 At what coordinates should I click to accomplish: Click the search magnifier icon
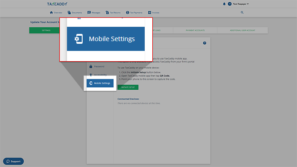coord(242,13)
